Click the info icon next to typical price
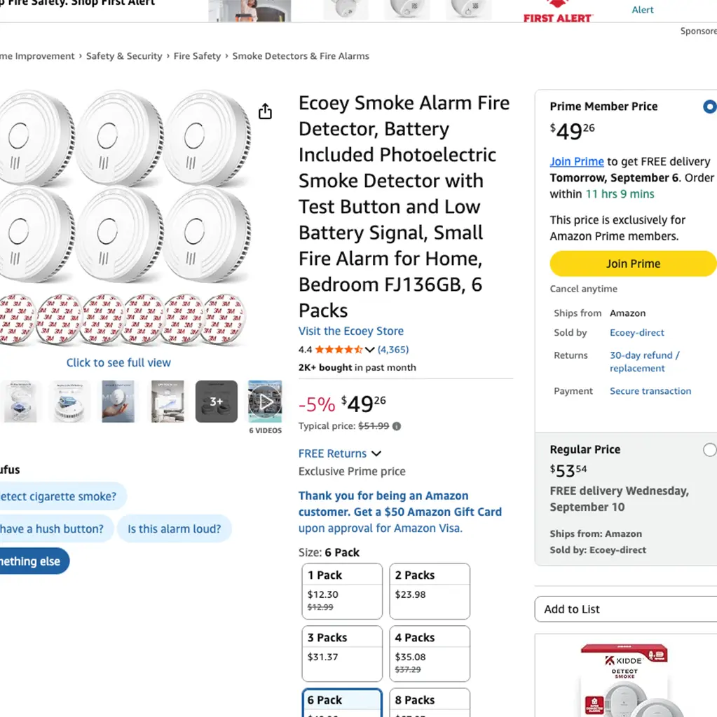The width and height of the screenshot is (717, 717). (397, 426)
